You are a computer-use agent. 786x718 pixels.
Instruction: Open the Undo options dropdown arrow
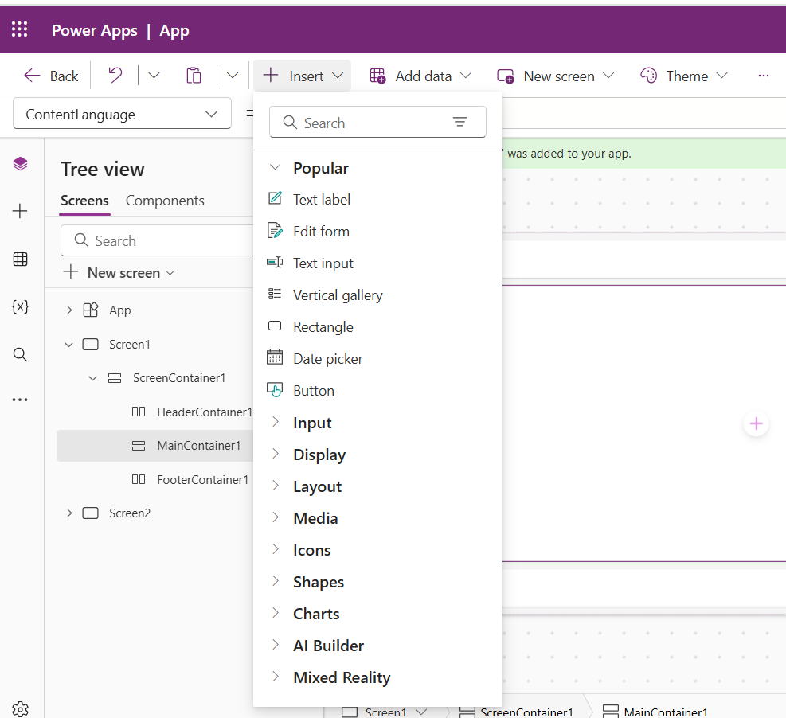point(154,76)
